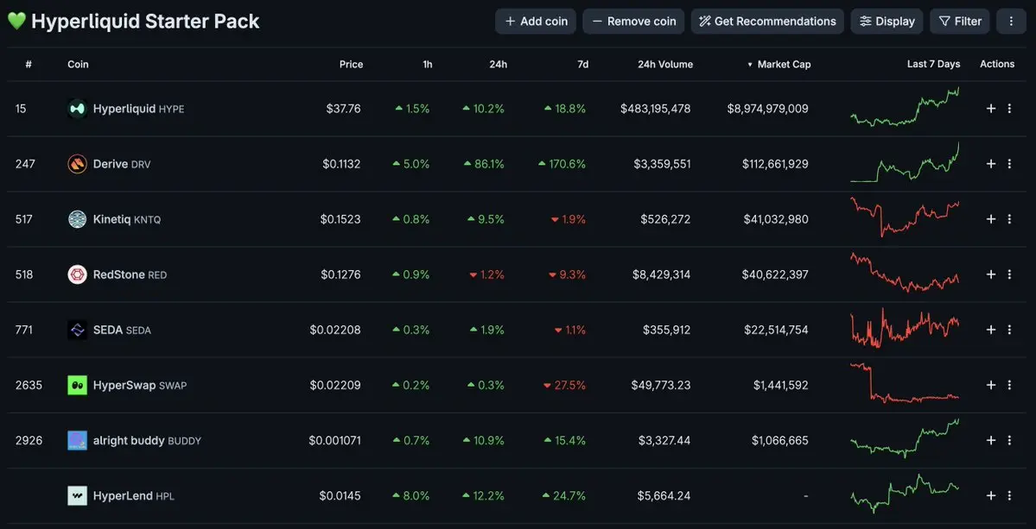Viewport: 1036px width, 529px height.
Task: Open more options for Kinetiq row
Action: pyautogui.click(x=1009, y=219)
